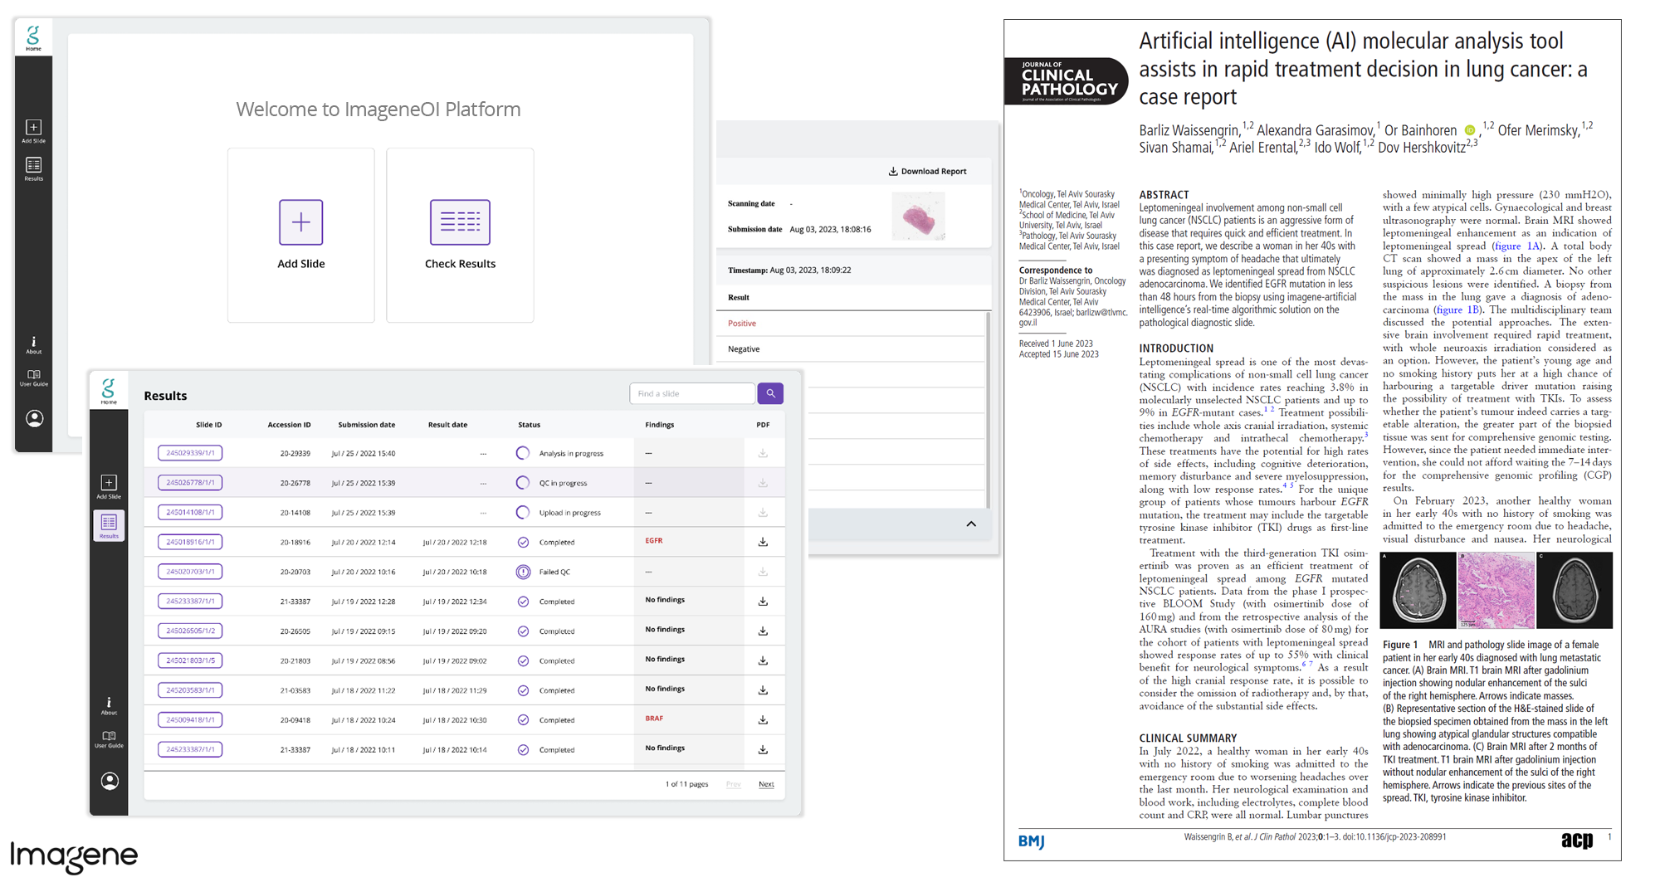Type in the Find a slide field
The height and width of the screenshot is (882, 1660).
pos(691,393)
